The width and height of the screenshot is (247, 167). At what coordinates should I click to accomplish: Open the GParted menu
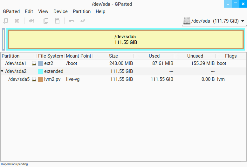pos(11,11)
